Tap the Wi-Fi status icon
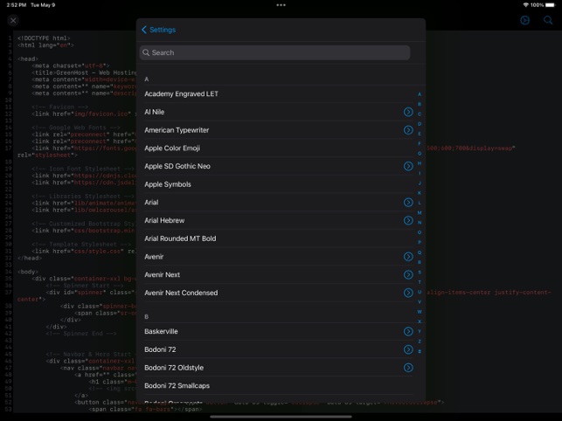 (526, 5)
